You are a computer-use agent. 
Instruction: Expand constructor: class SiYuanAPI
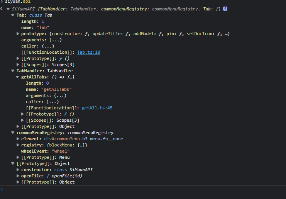tap(18, 170)
